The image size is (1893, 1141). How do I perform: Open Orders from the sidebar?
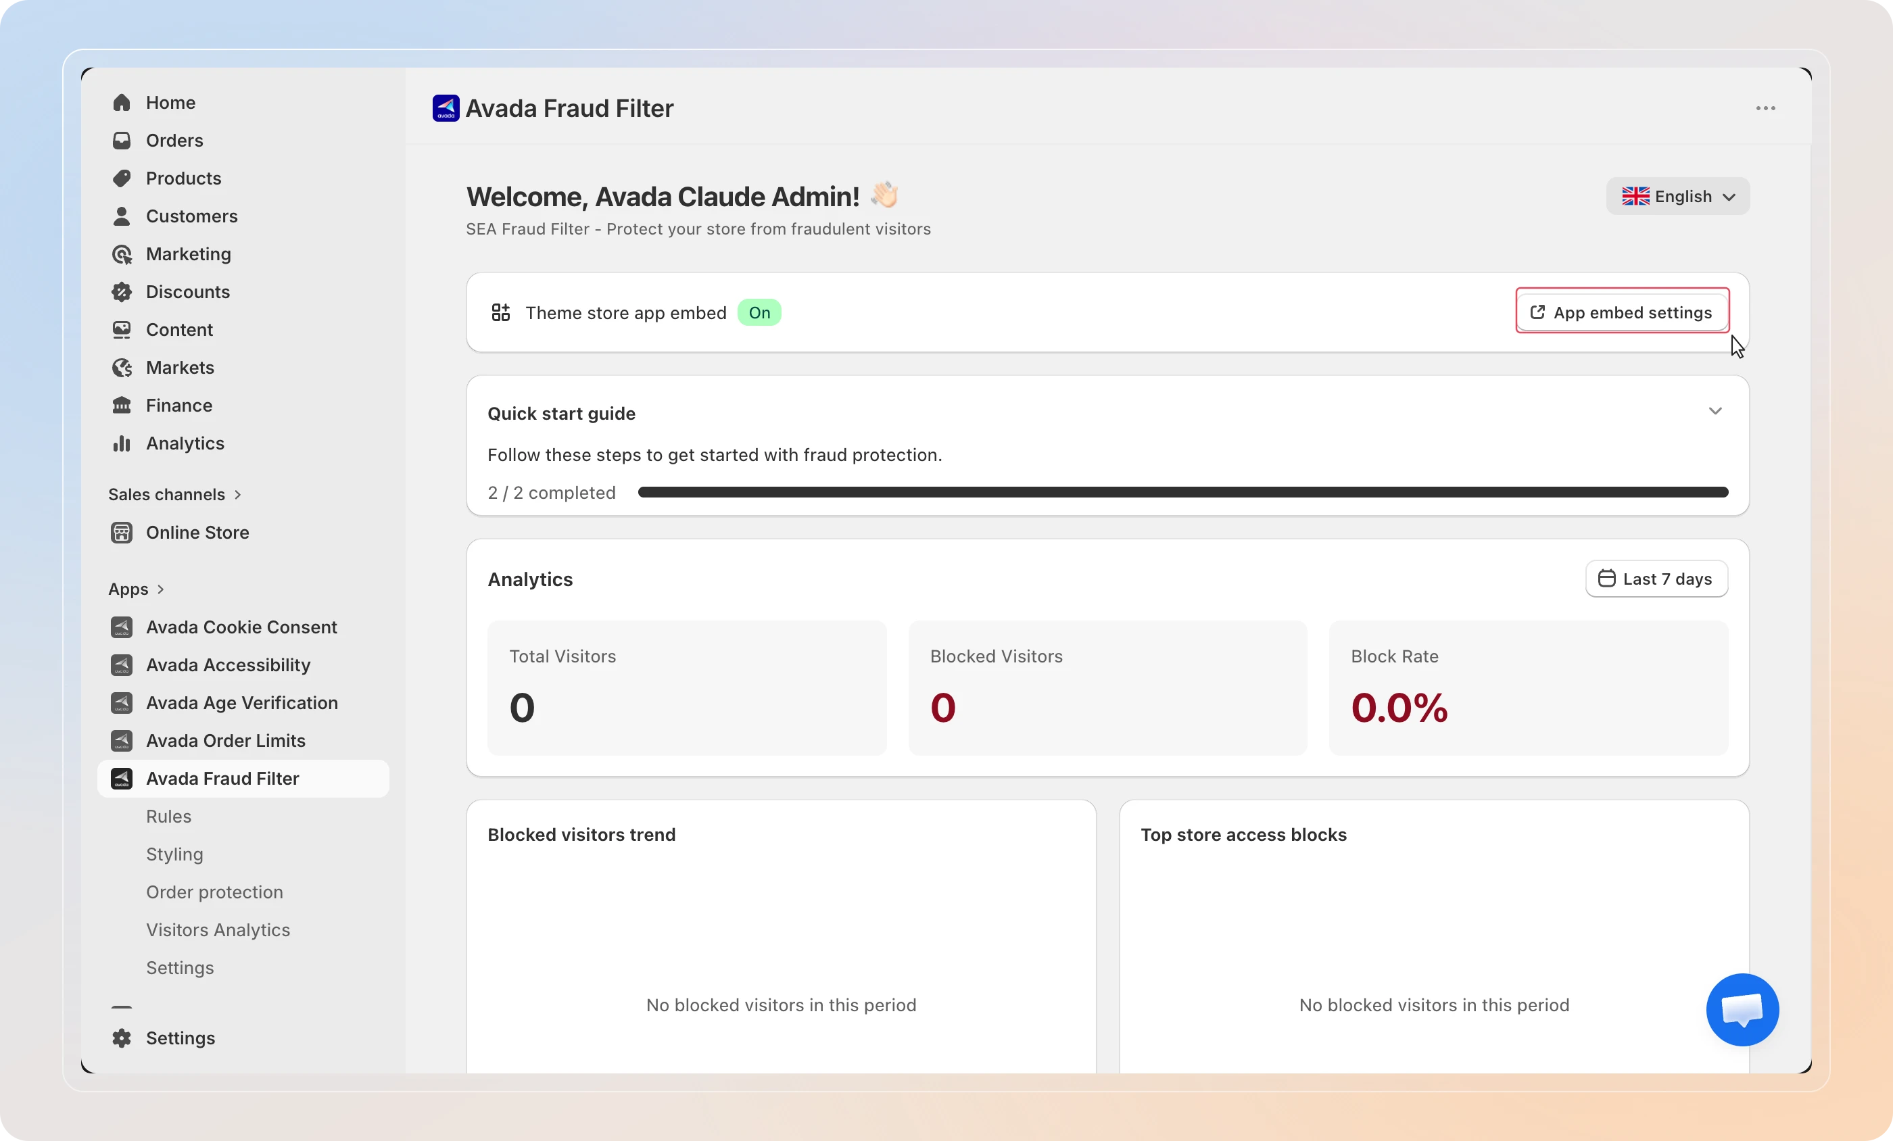click(x=243, y=140)
